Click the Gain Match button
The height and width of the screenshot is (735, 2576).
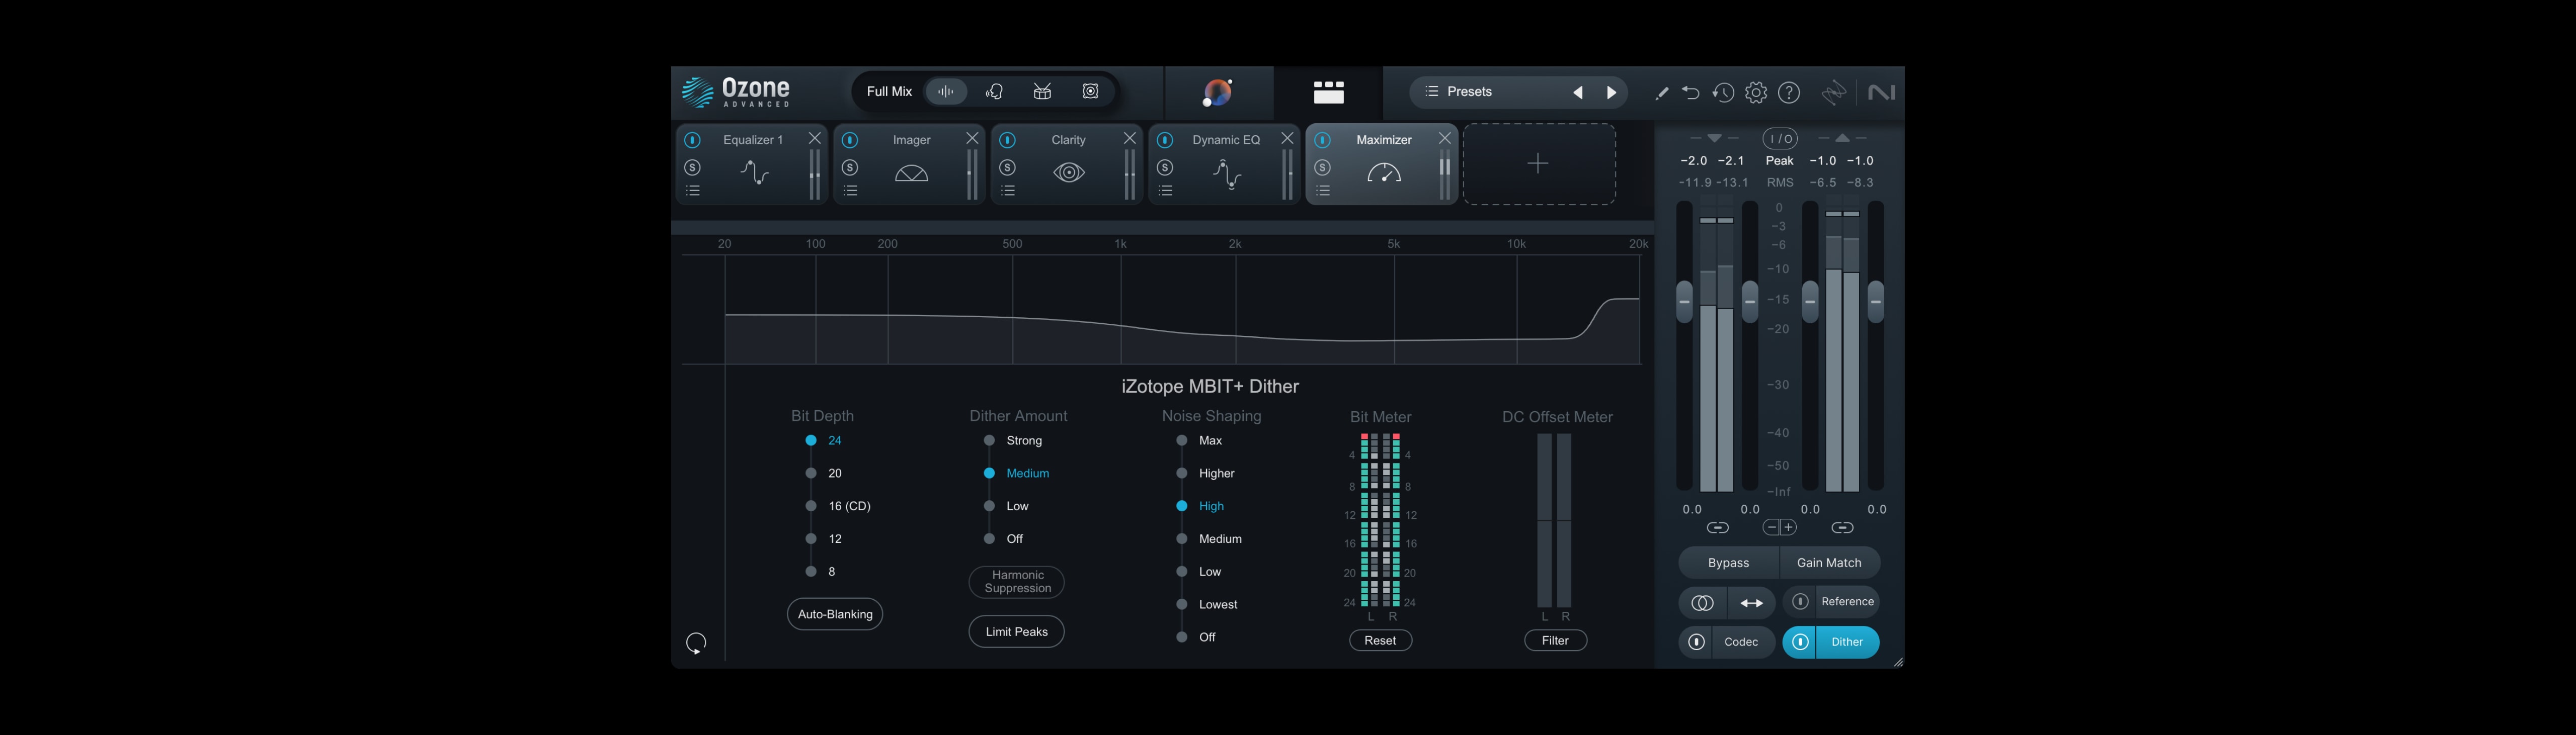1829,563
